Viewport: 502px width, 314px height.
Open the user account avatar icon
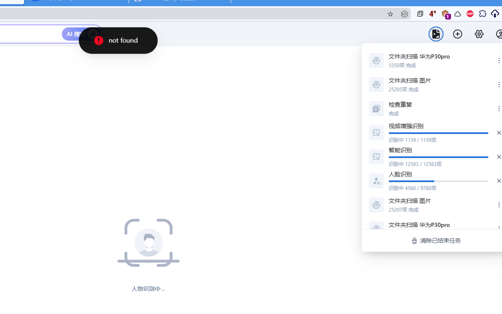499,34
